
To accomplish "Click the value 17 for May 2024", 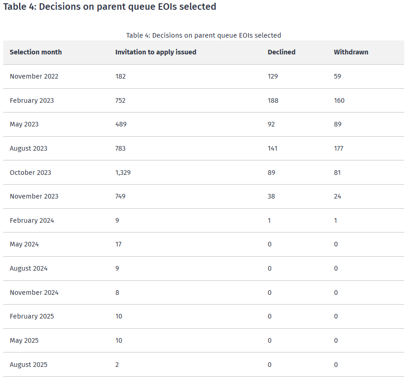I will [x=119, y=244].
